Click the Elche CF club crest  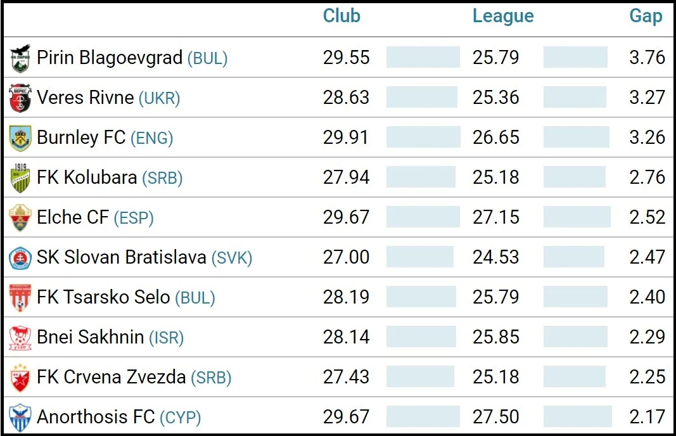click(20, 218)
